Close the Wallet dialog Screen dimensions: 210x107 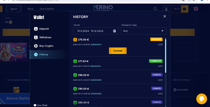[x=165, y=16]
